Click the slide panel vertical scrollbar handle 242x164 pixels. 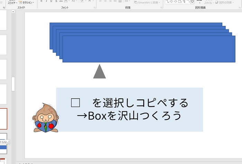13,84
